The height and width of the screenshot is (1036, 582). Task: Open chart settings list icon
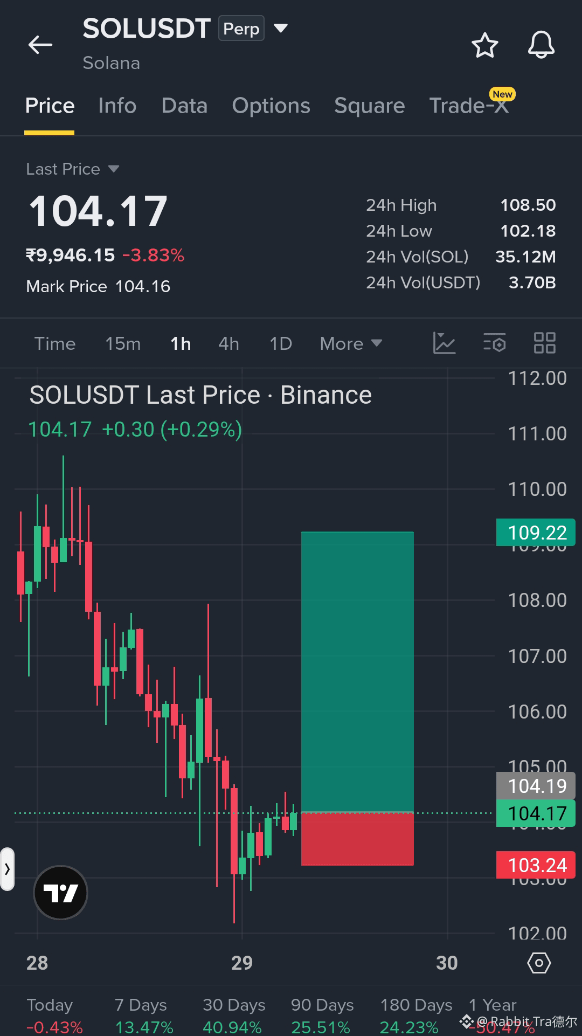pos(495,343)
